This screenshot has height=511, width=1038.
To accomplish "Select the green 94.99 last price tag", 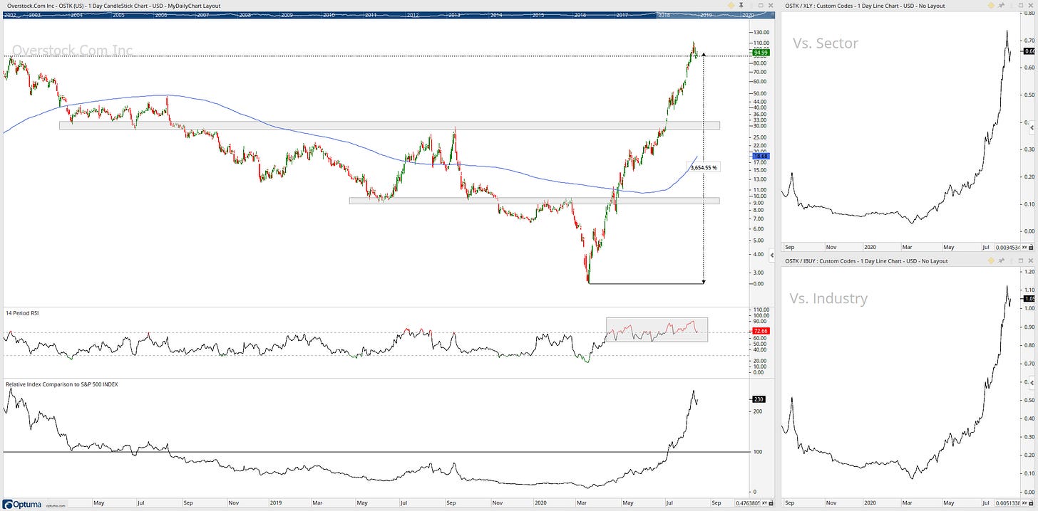I will tap(760, 52).
